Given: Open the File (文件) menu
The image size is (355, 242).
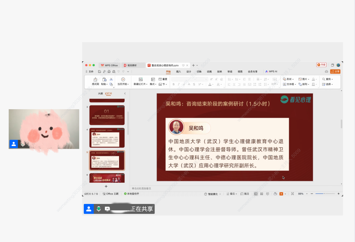Looking at the screenshot, I should [x=90, y=71].
